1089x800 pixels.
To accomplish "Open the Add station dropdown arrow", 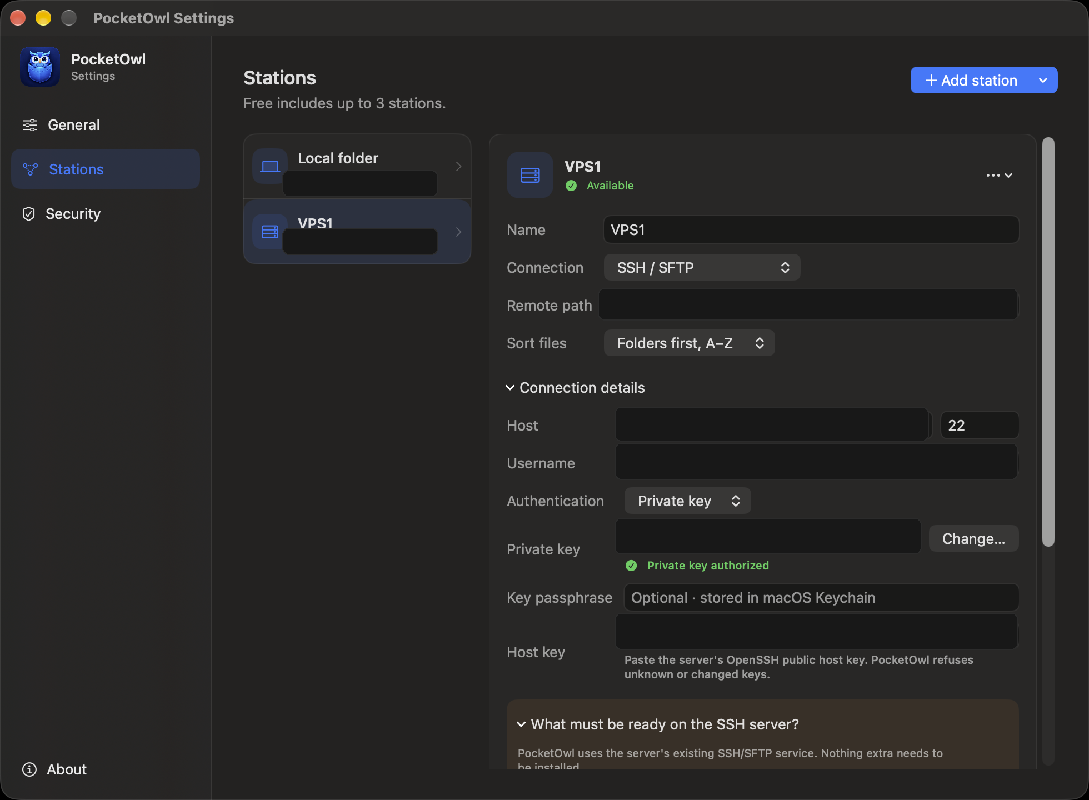I will (x=1043, y=81).
